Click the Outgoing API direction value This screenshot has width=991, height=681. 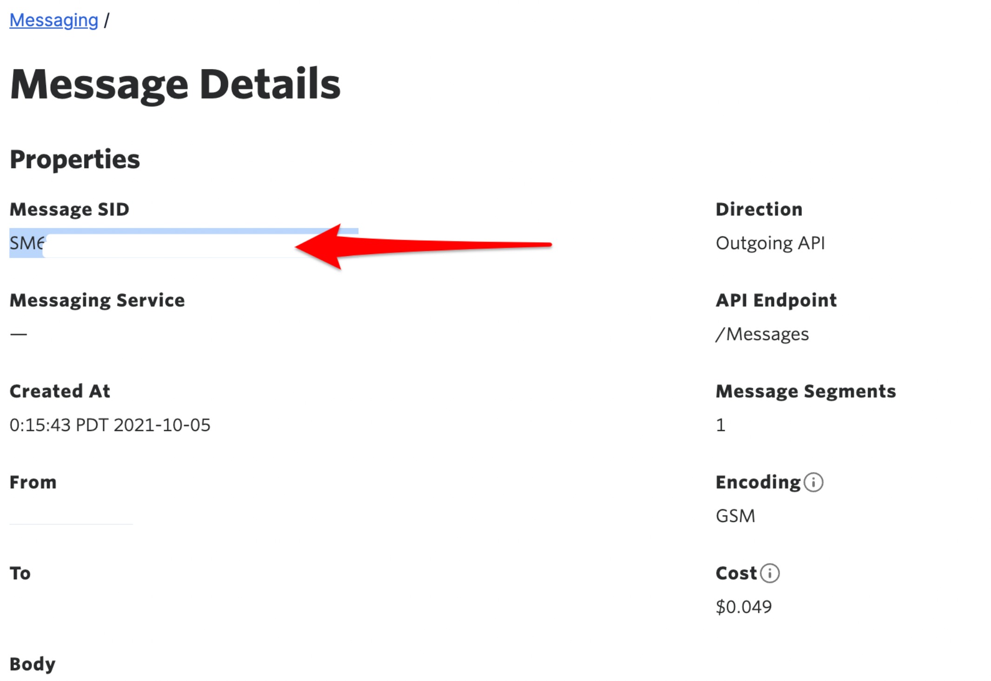(770, 243)
